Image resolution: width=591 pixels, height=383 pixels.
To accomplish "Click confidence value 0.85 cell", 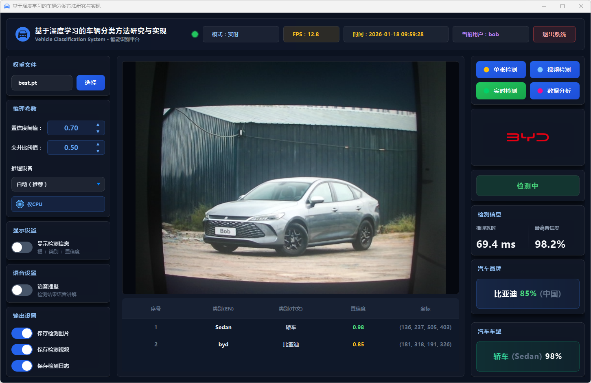I will (358, 344).
